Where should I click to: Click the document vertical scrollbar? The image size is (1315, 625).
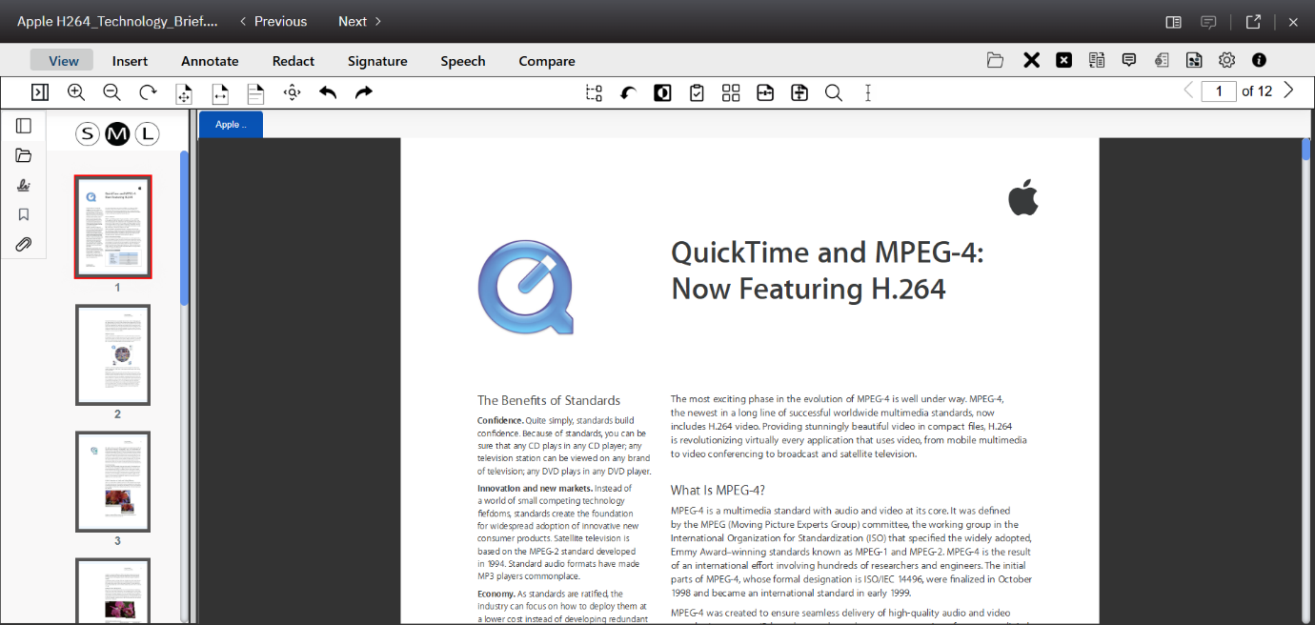pyautogui.click(x=1306, y=150)
